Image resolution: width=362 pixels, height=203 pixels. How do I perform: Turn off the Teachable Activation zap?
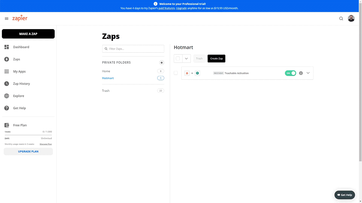tap(290, 73)
